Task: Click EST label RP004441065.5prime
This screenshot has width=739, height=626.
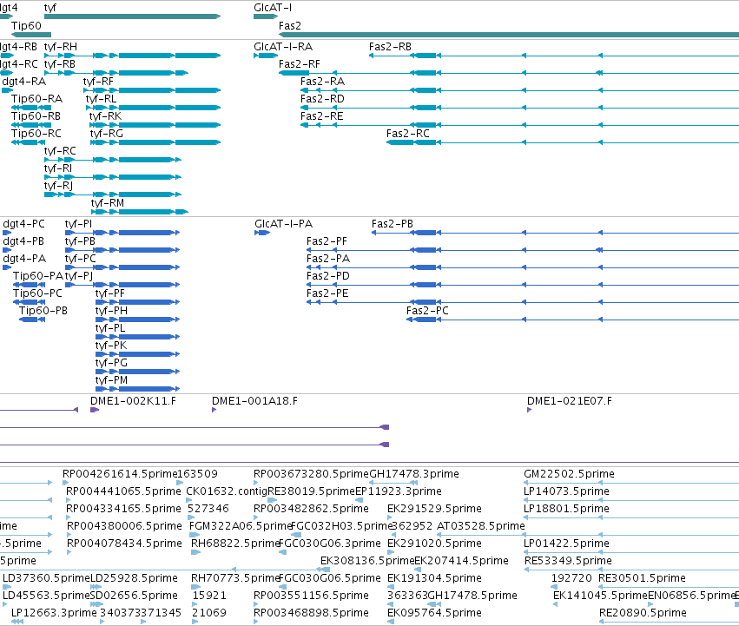Action: (123, 491)
